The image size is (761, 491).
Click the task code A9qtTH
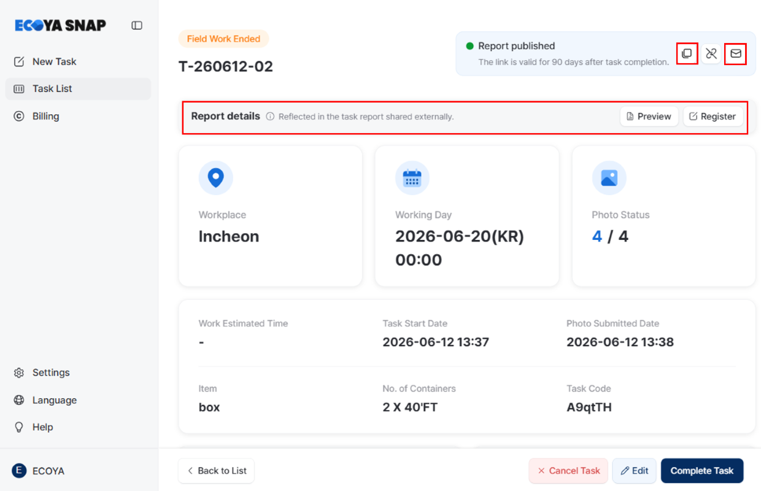589,407
